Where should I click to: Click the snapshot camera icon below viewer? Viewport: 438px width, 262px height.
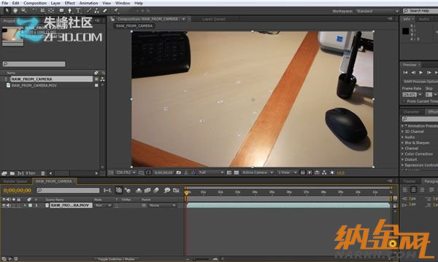click(x=179, y=172)
